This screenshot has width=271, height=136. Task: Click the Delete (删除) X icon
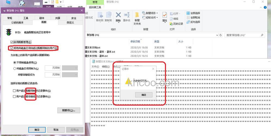pyautogui.click(x=118, y=15)
